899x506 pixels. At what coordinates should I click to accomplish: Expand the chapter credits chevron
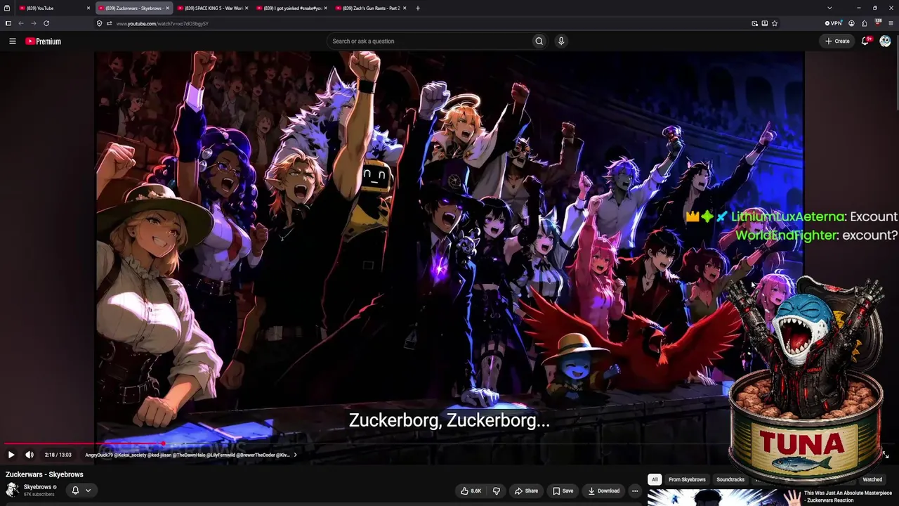[x=295, y=455]
